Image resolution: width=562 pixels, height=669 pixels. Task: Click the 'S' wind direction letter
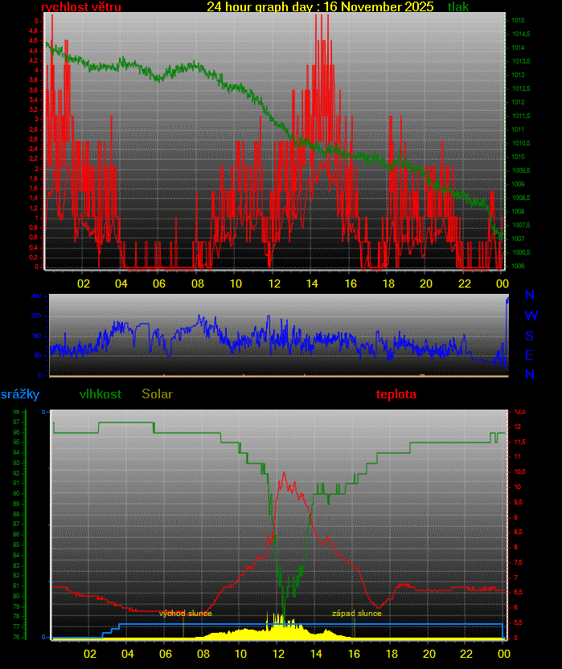pyautogui.click(x=530, y=336)
